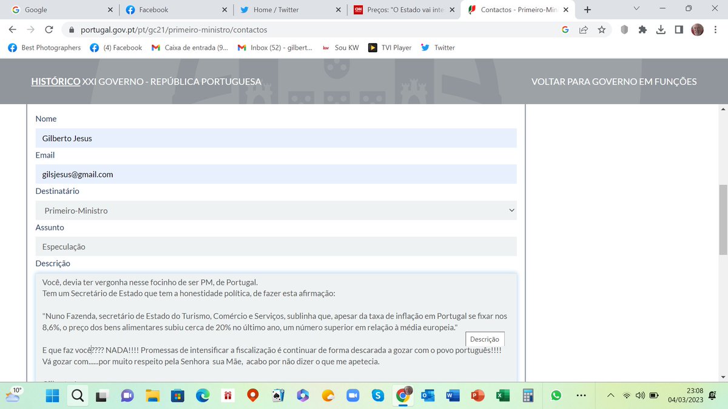The image size is (728, 409).
Task: Open the Sou KW bookmark
Action: (x=340, y=47)
